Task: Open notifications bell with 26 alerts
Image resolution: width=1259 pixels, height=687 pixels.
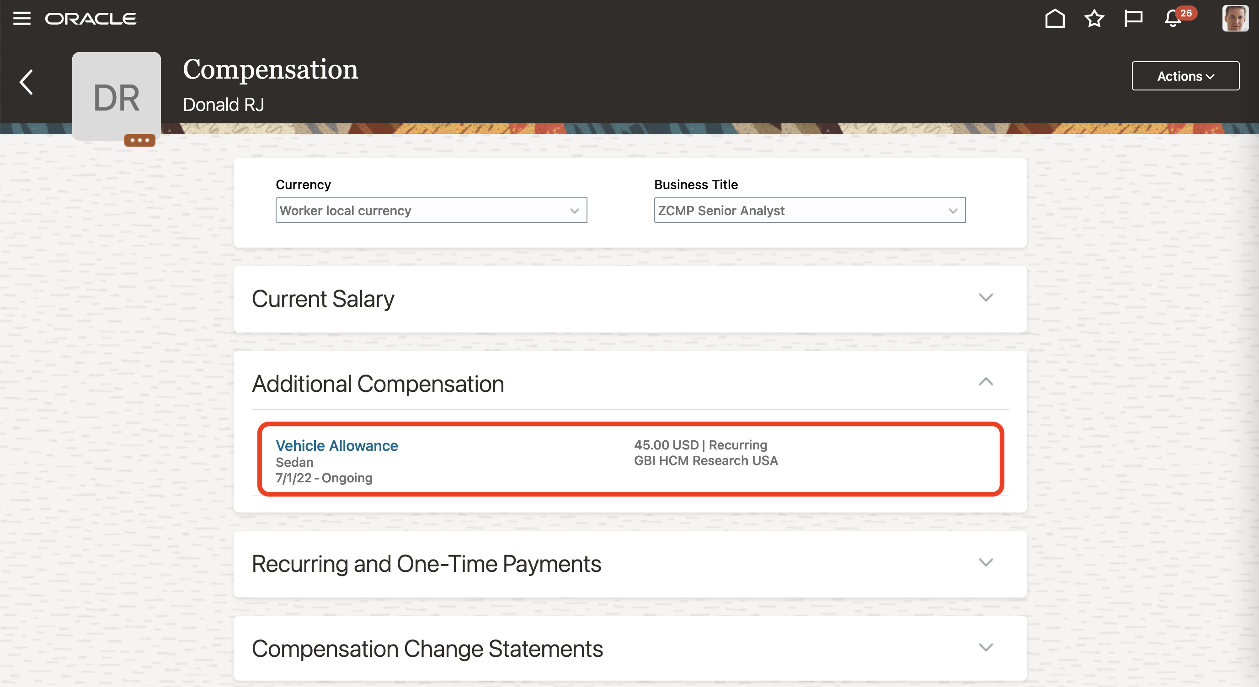Action: coord(1173,19)
